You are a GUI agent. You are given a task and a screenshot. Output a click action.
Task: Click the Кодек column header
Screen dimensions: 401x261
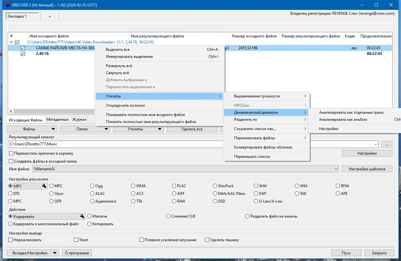point(350,36)
